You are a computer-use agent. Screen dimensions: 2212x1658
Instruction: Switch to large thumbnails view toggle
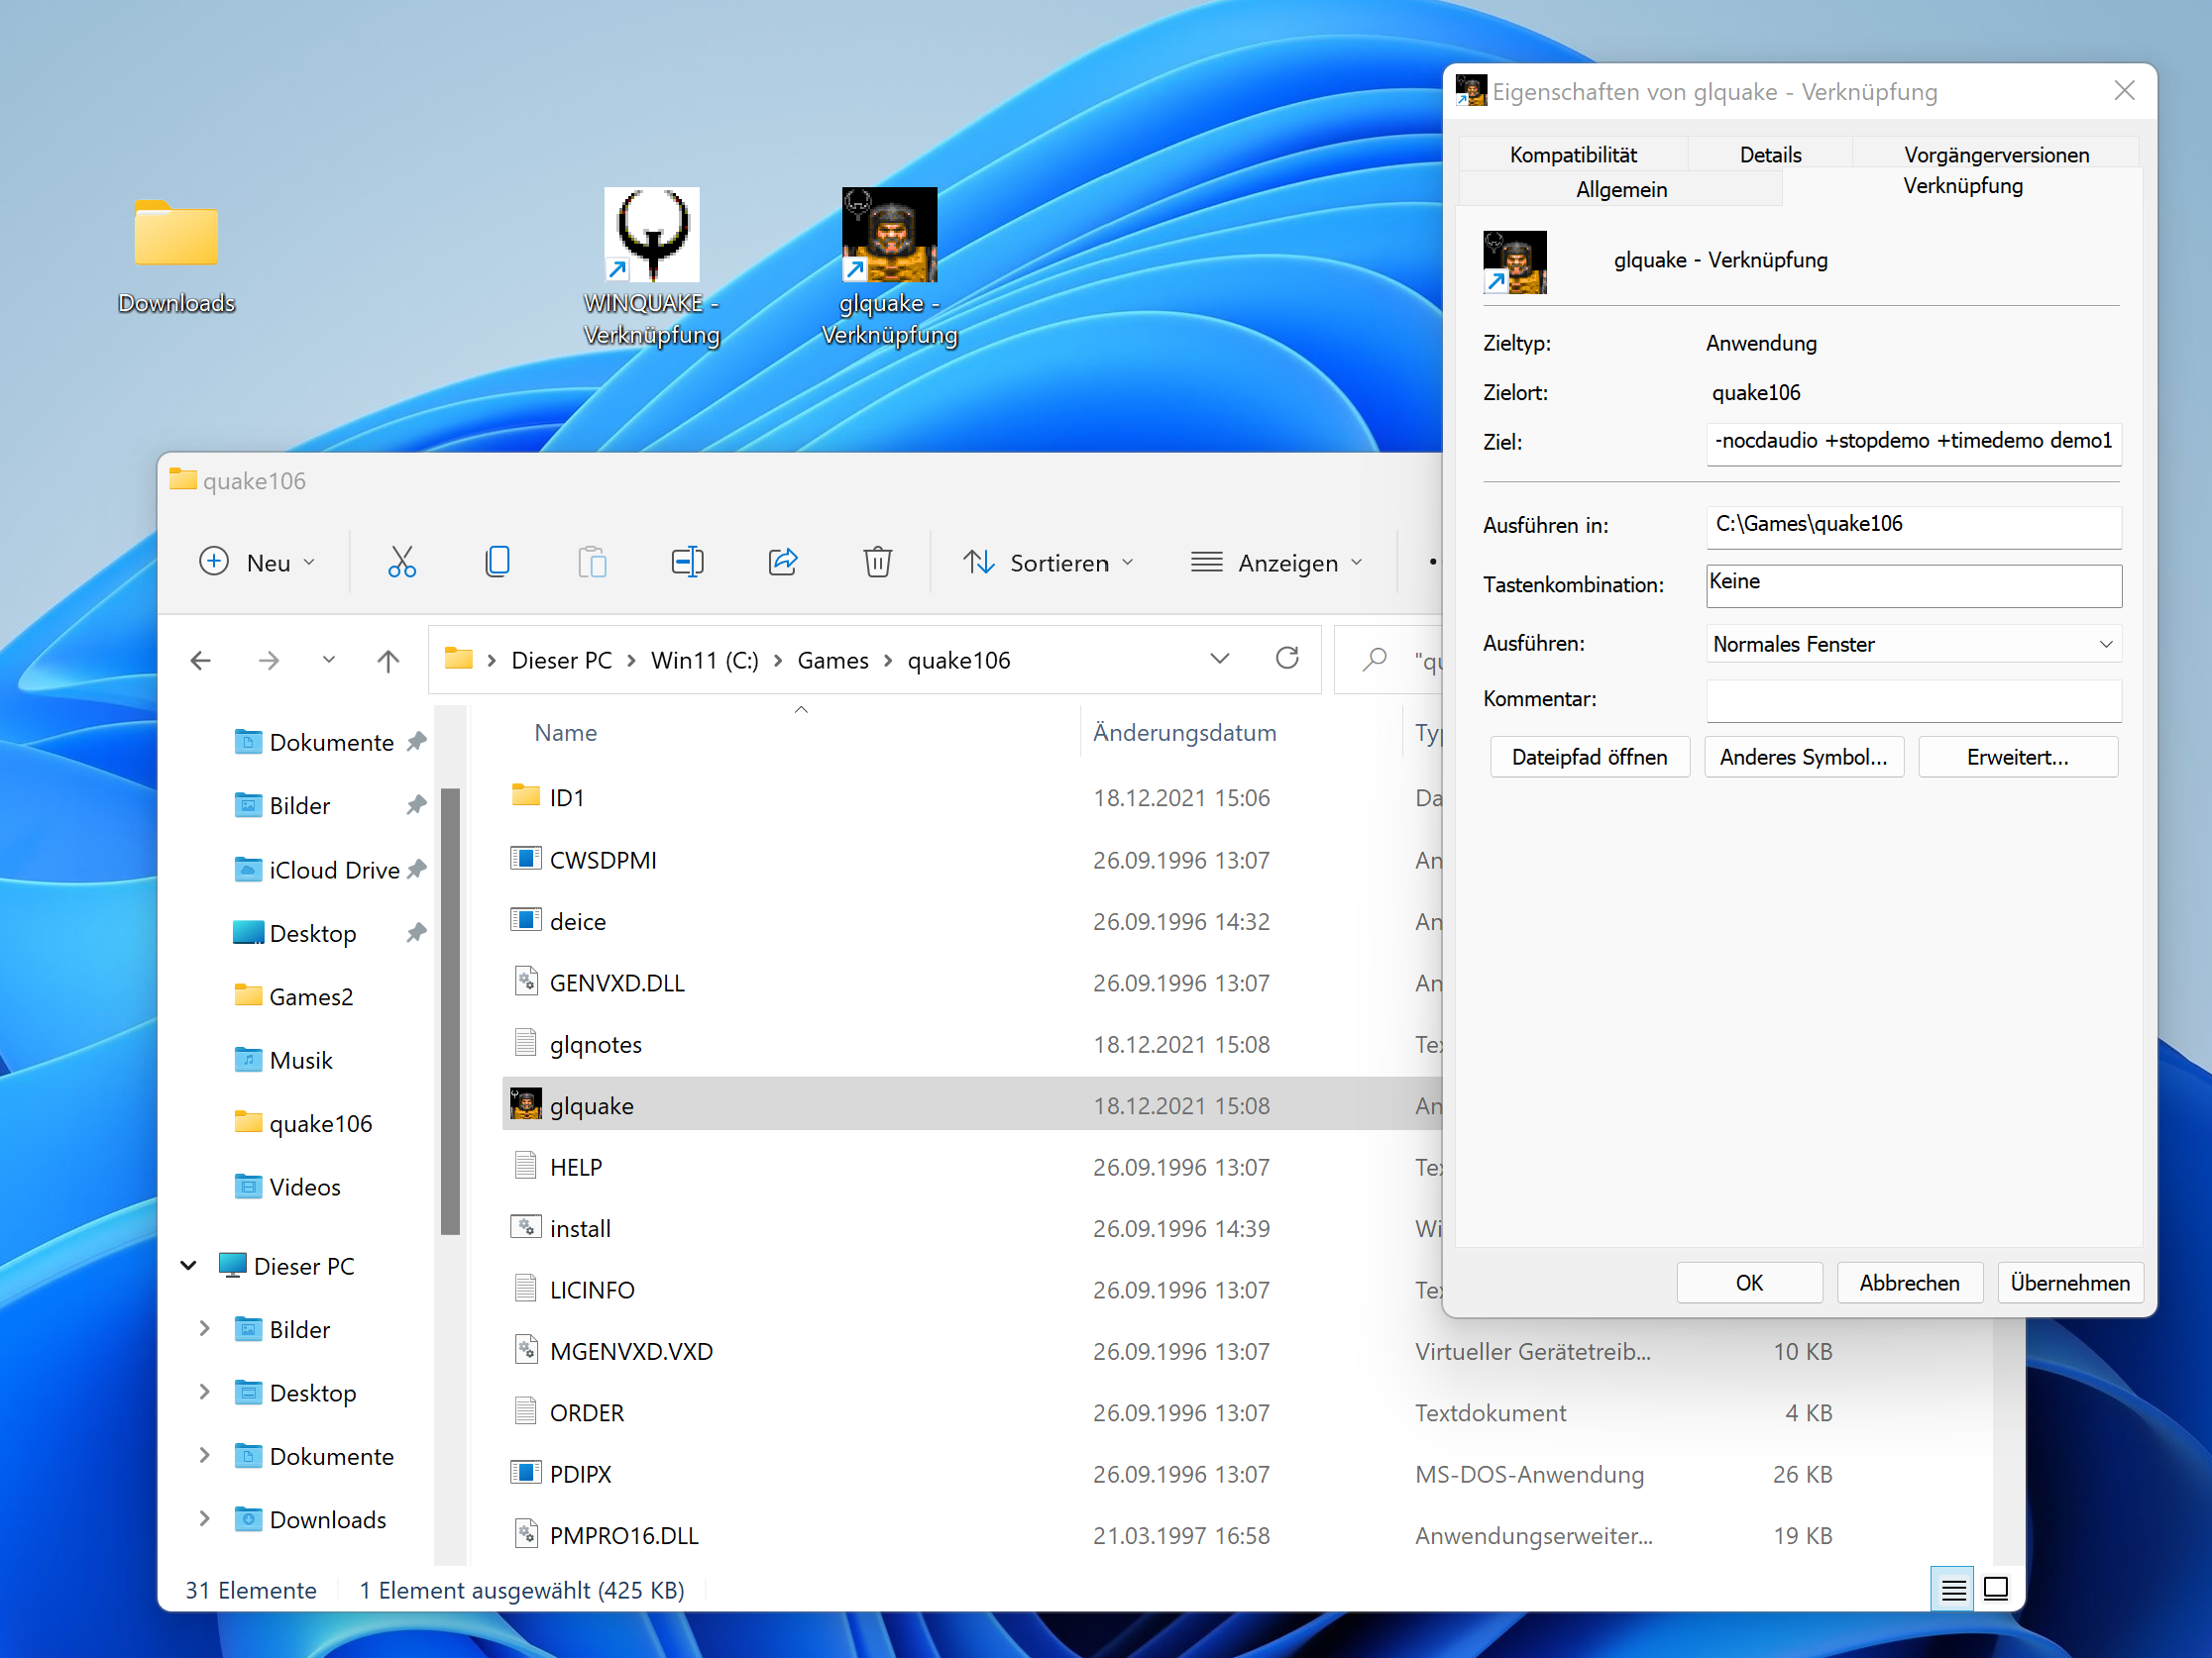pyautogui.click(x=1996, y=1589)
